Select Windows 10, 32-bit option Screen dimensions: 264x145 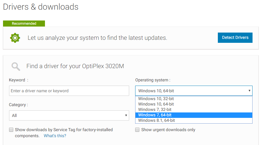pos(194,99)
